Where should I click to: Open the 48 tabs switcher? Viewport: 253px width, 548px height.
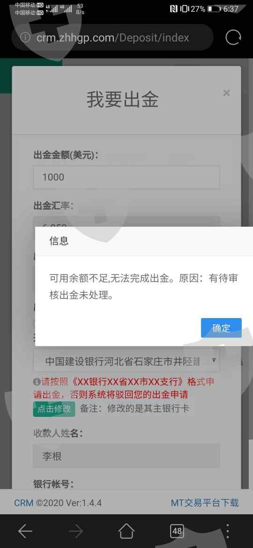(x=177, y=531)
